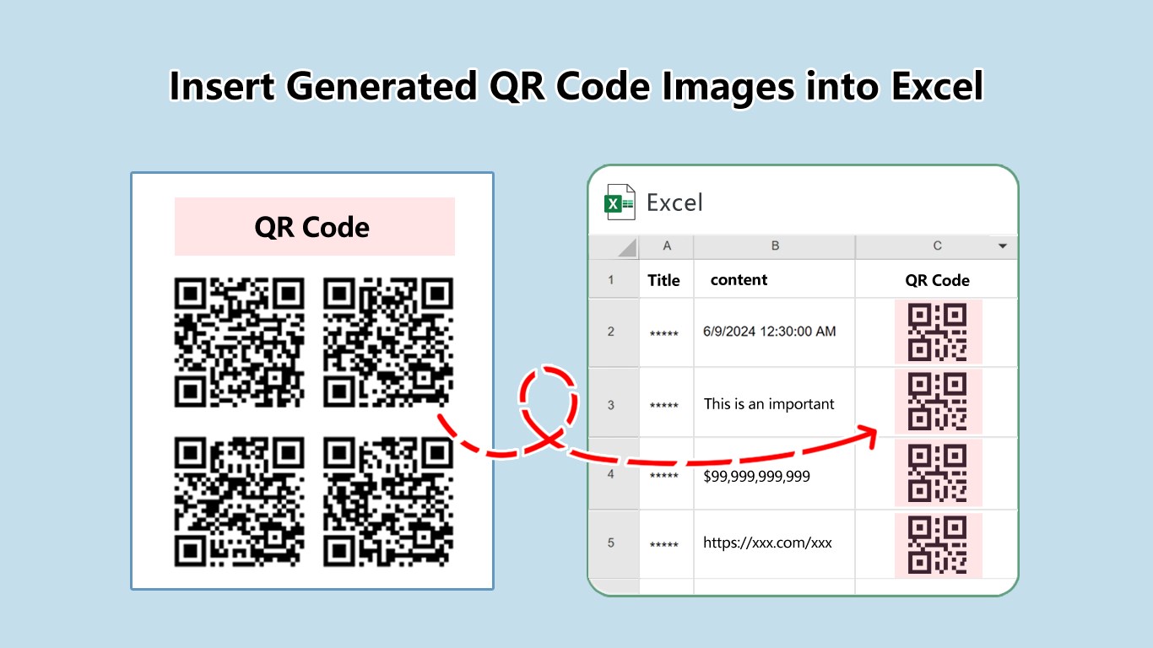Select row 3 header
Viewport: 1153px width, 648px height.
tap(613, 404)
